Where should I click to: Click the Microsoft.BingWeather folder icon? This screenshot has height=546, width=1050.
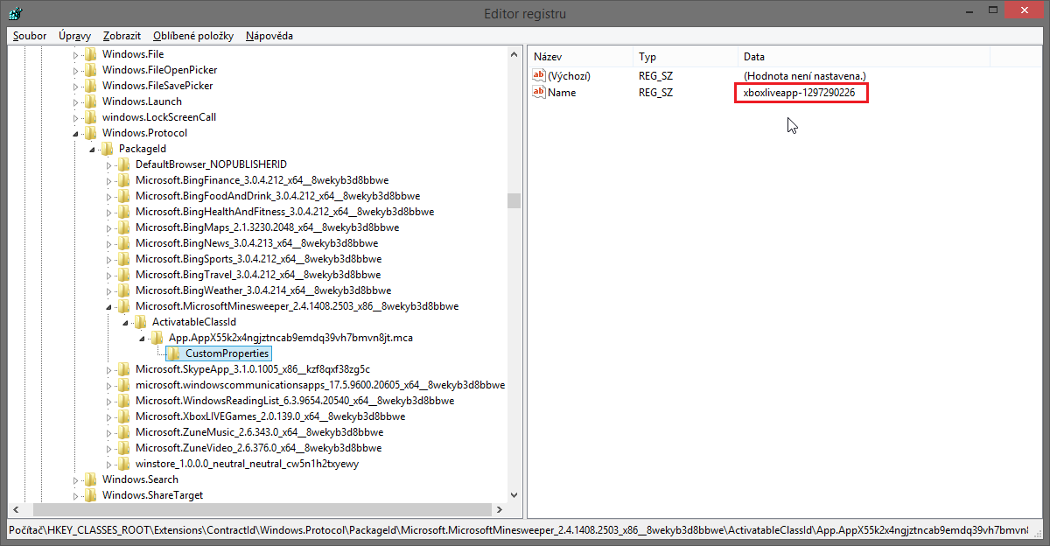pos(124,290)
